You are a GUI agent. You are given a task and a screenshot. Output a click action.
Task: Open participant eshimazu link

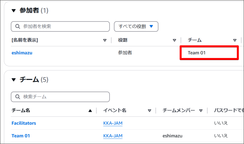pos(22,53)
